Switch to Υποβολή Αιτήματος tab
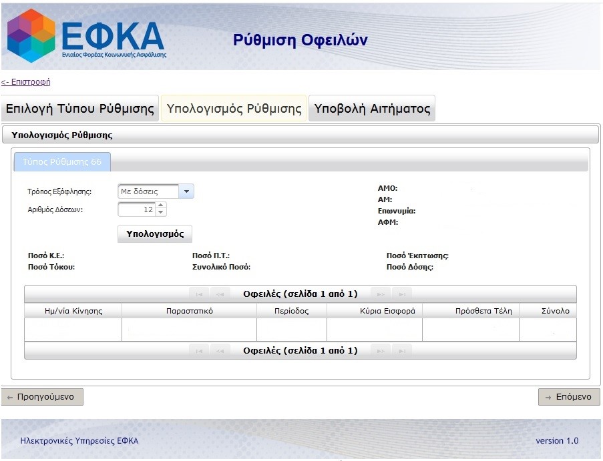Image resolution: width=603 pixels, height=461 pixels. [x=372, y=109]
